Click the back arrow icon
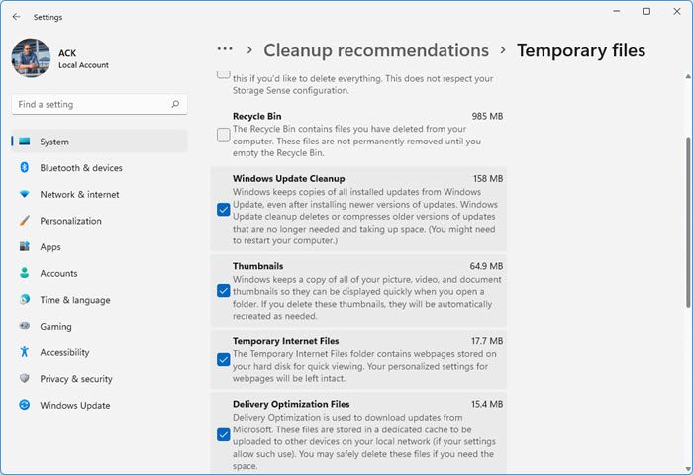The image size is (693, 475). pyautogui.click(x=16, y=17)
